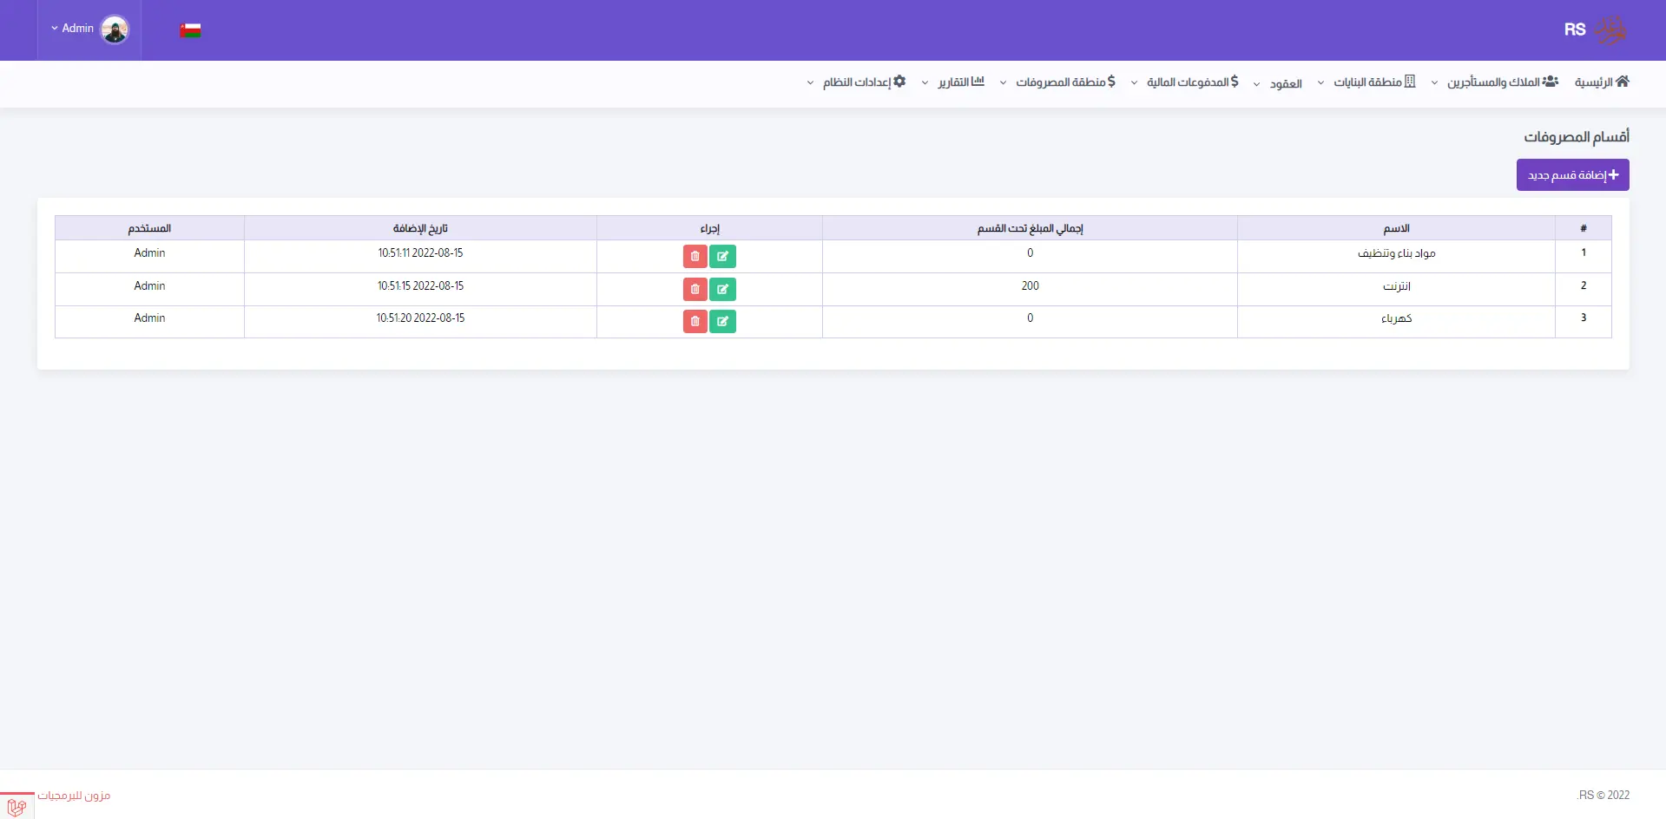Go to الرئيسية home page
The width and height of the screenshot is (1666, 819).
click(x=1602, y=82)
